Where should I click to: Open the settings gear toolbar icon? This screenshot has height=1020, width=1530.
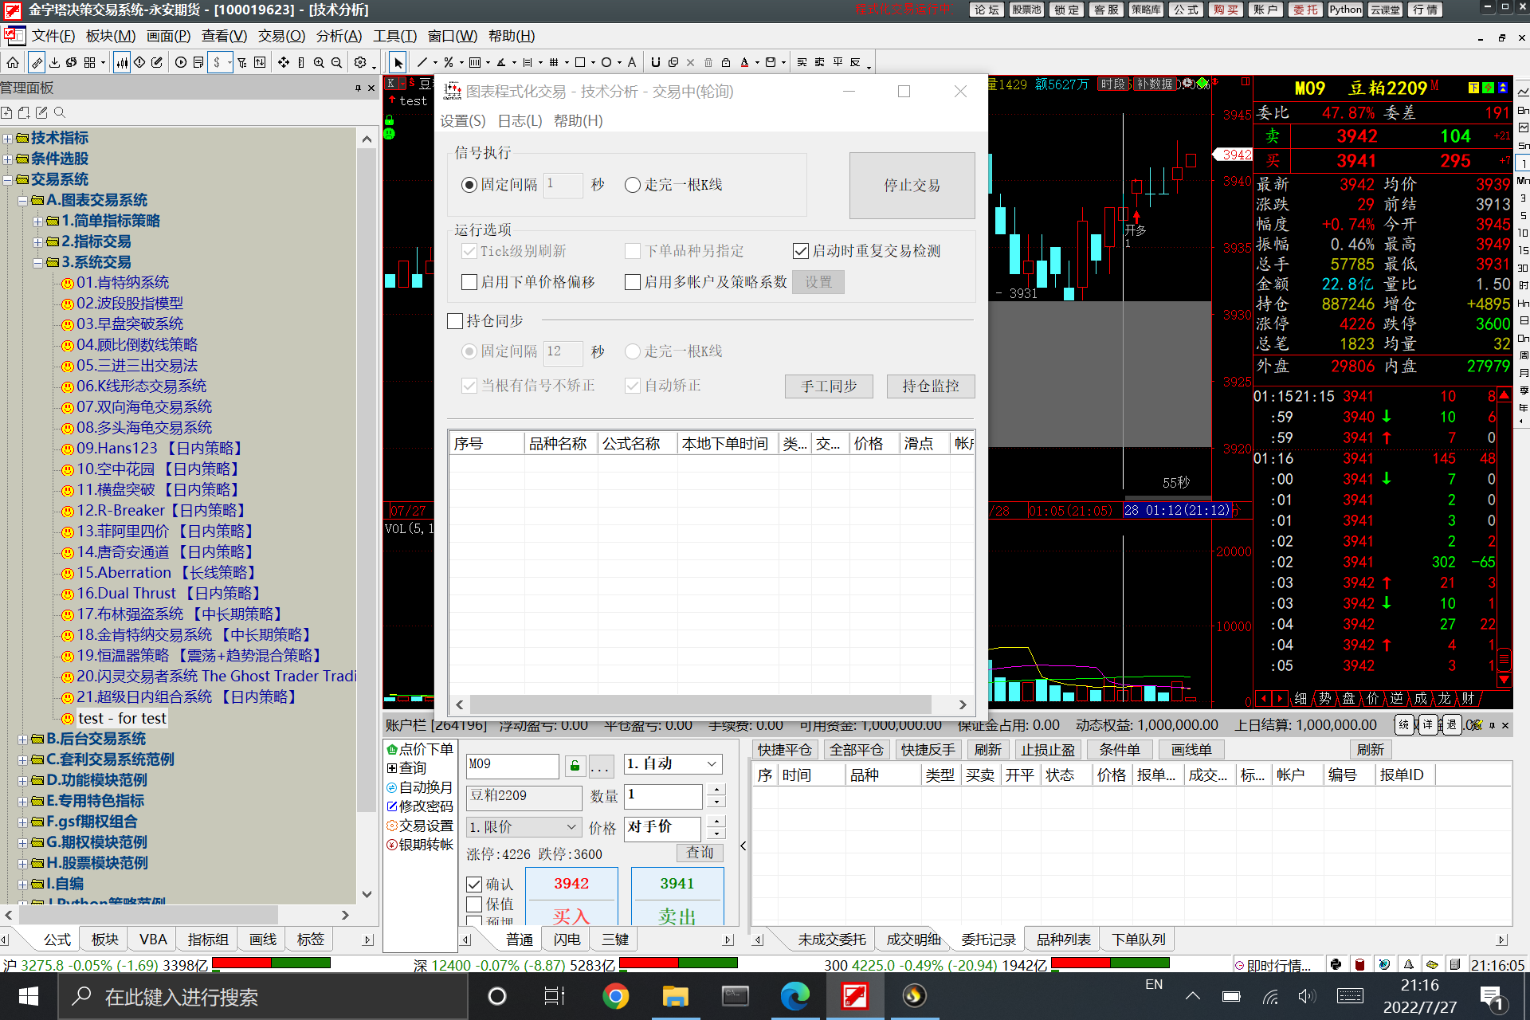tap(360, 62)
